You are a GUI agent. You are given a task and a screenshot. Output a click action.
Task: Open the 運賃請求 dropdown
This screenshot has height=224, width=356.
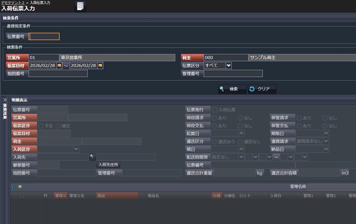pyautogui.click(x=326, y=141)
